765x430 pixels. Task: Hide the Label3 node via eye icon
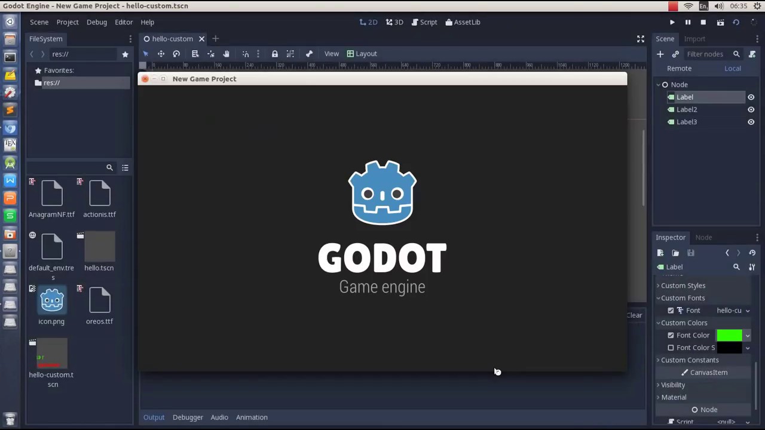pyautogui.click(x=751, y=122)
